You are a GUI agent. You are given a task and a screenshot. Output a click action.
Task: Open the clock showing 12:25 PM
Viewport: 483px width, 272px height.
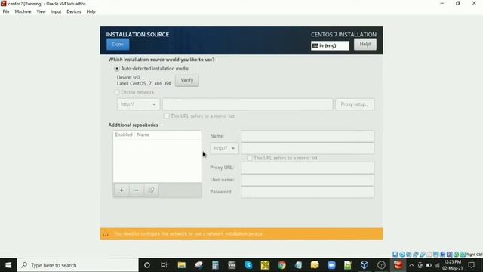tap(453, 265)
